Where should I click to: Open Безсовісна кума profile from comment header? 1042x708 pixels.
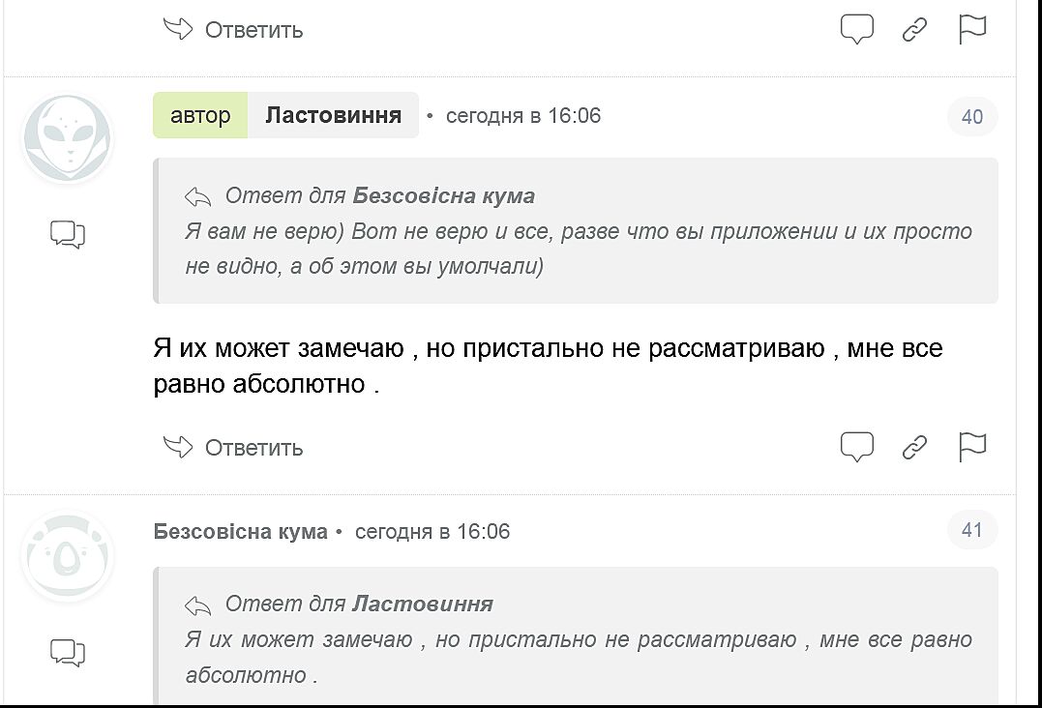pos(240,532)
